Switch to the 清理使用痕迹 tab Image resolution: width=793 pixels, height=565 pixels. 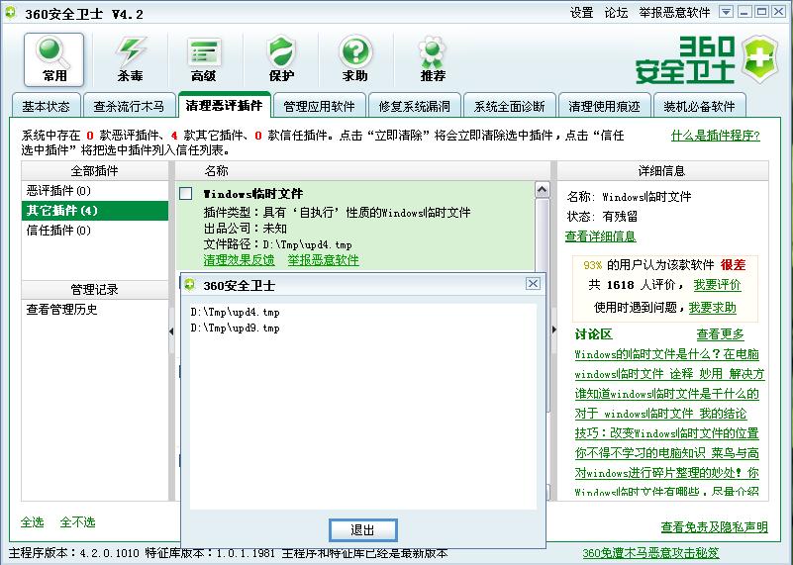point(604,106)
